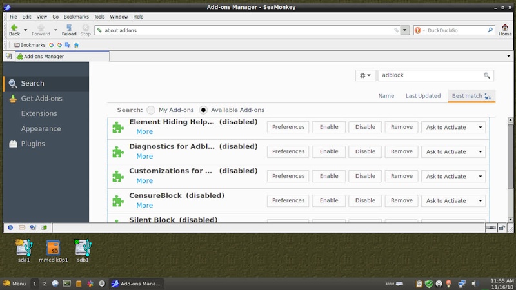Open the gear tools dropdown
Image resolution: width=516 pixels, height=290 pixels.
365,75
